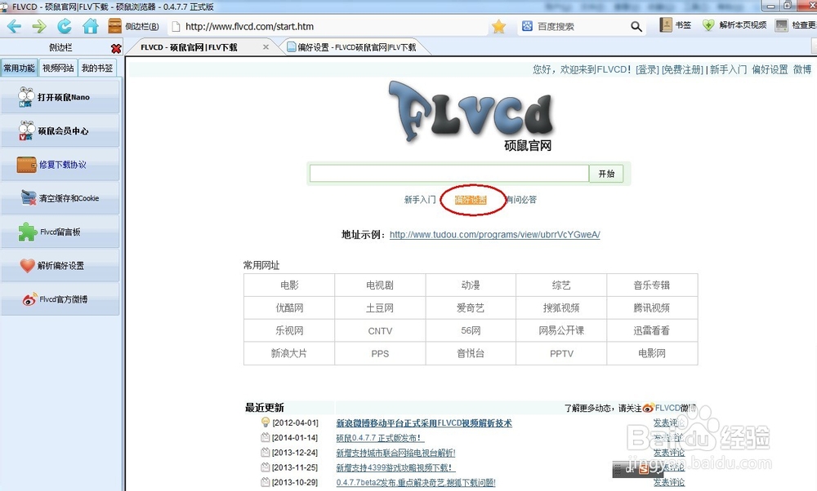This screenshot has height=491, width=817.
Task: Click 解析本页视频 toolbar button
Action: click(x=734, y=25)
